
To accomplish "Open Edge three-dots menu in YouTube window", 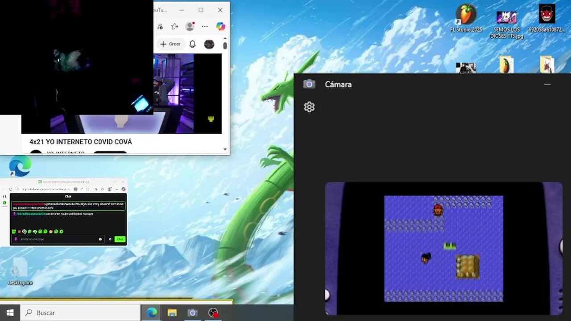I will (x=205, y=26).
